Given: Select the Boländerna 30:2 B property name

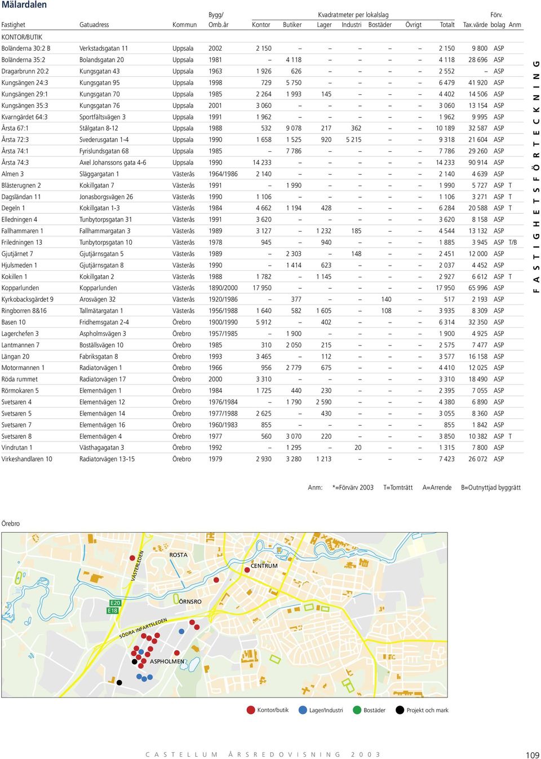Looking at the screenshot, I should 26,48.
